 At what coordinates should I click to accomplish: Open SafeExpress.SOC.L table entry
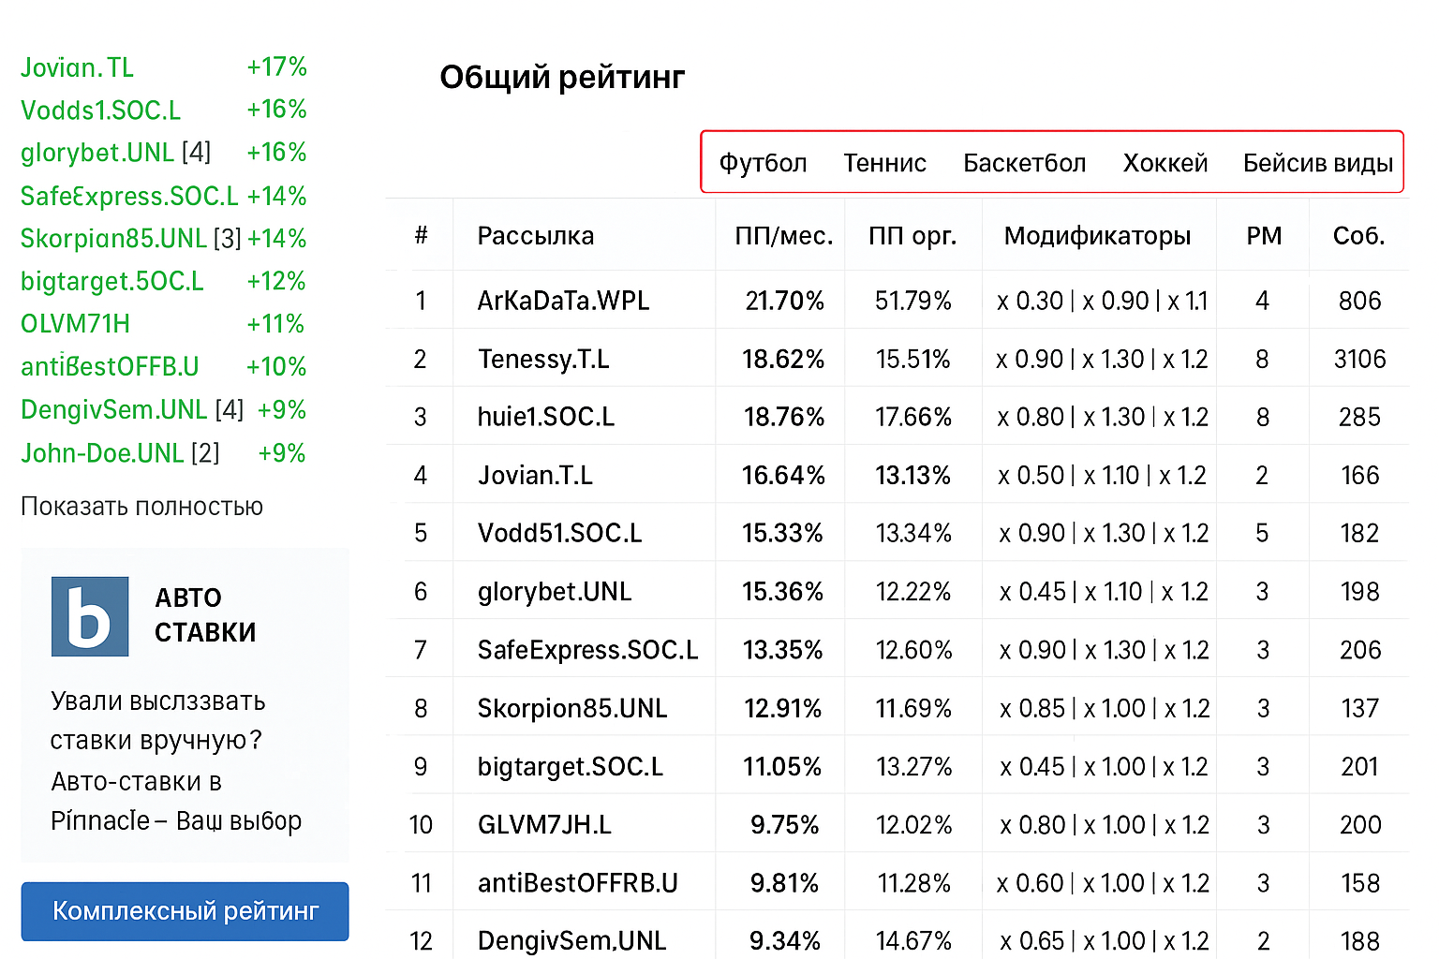[587, 650]
